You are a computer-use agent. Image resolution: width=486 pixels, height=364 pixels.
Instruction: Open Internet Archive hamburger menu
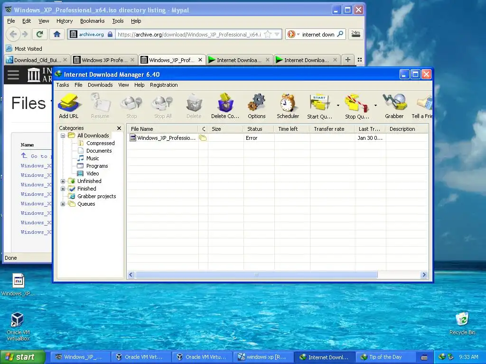[13, 74]
